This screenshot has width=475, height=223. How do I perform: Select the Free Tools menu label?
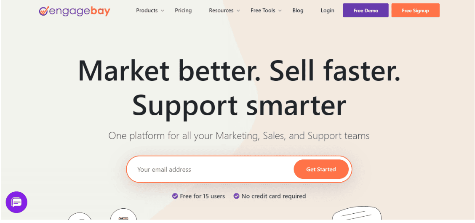(x=263, y=11)
